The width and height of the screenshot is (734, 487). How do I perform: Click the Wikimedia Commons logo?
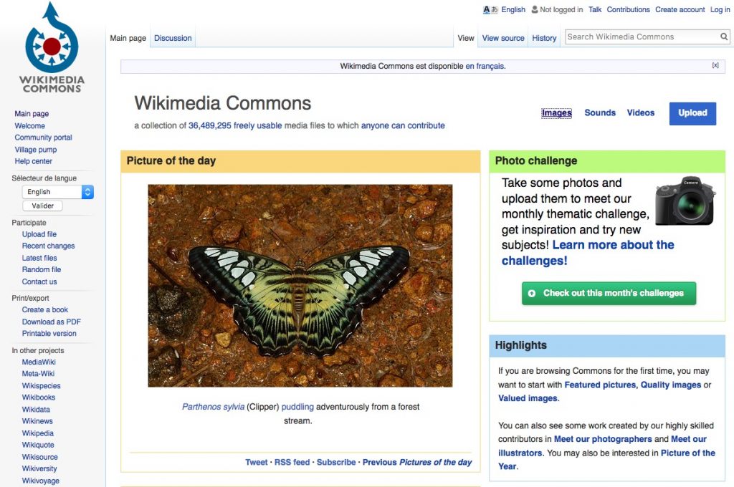pyautogui.click(x=52, y=49)
